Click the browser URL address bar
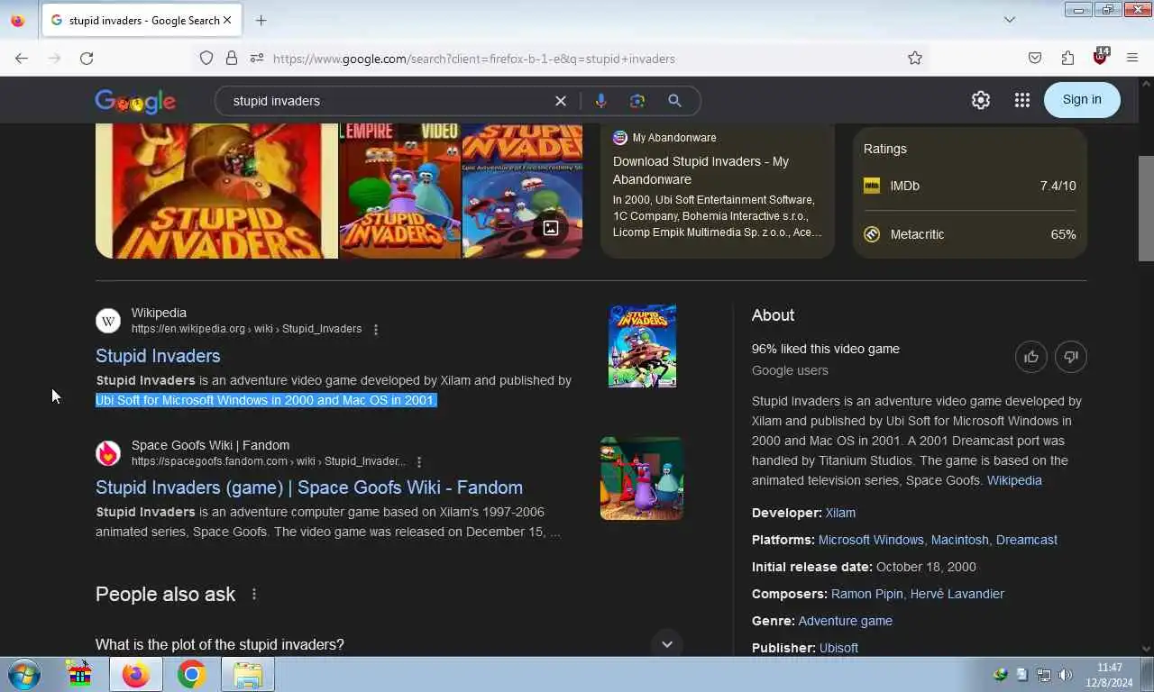This screenshot has width=1154, height=692. tap(577, 59)
